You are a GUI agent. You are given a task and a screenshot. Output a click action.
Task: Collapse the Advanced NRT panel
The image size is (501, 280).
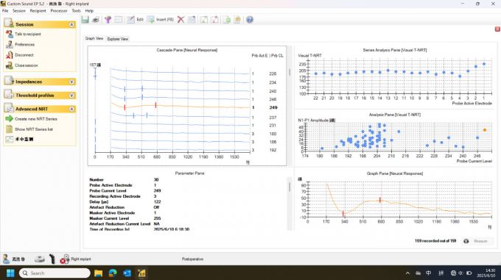[x=72, y=109]
